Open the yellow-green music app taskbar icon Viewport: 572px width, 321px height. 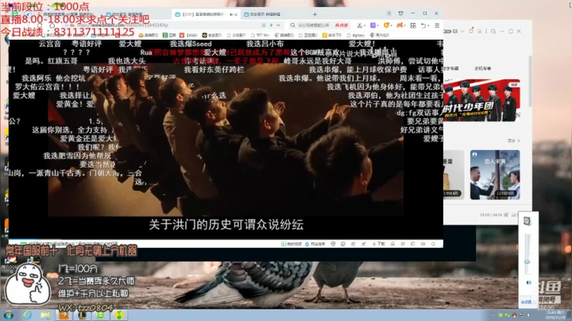pos(119,315)
